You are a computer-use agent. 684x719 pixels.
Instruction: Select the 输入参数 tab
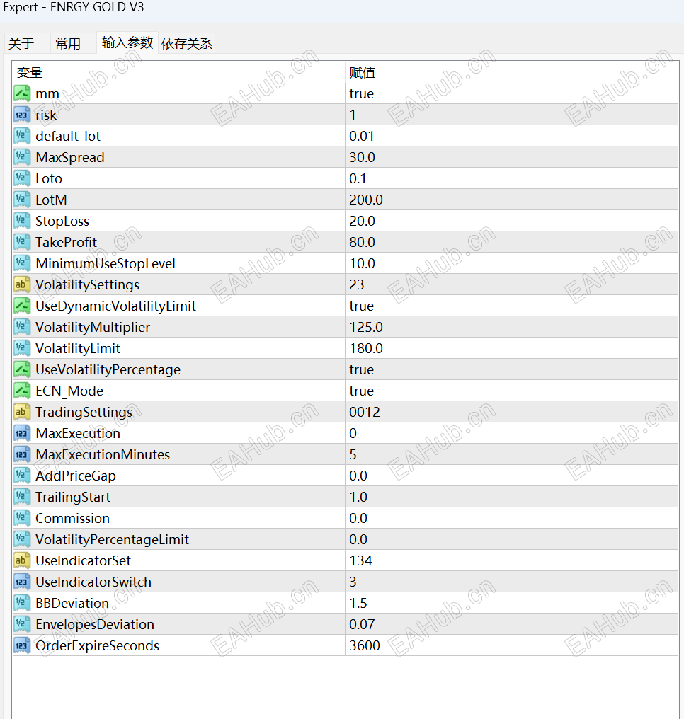coord(127,42)
